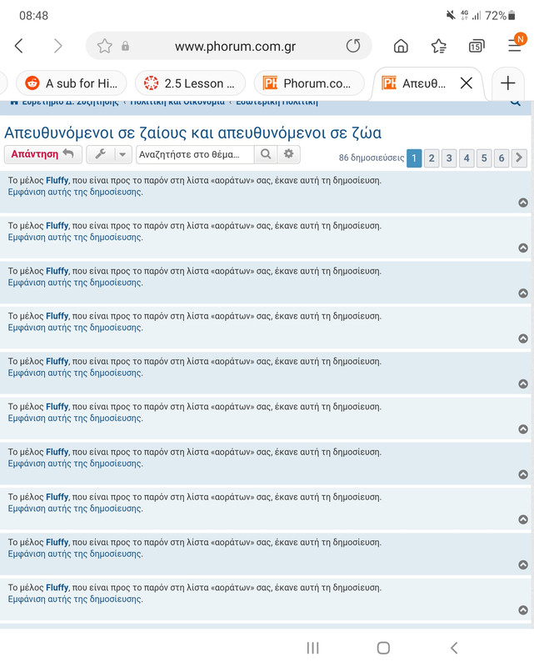The width and height of the screenshot is (534, 667).
Task: Show the second hidden Fluffy post
Action: tap(75, 238)
